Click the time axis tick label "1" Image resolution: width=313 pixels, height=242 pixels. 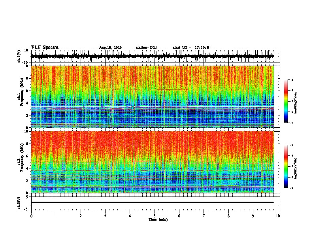pos(56,216)
